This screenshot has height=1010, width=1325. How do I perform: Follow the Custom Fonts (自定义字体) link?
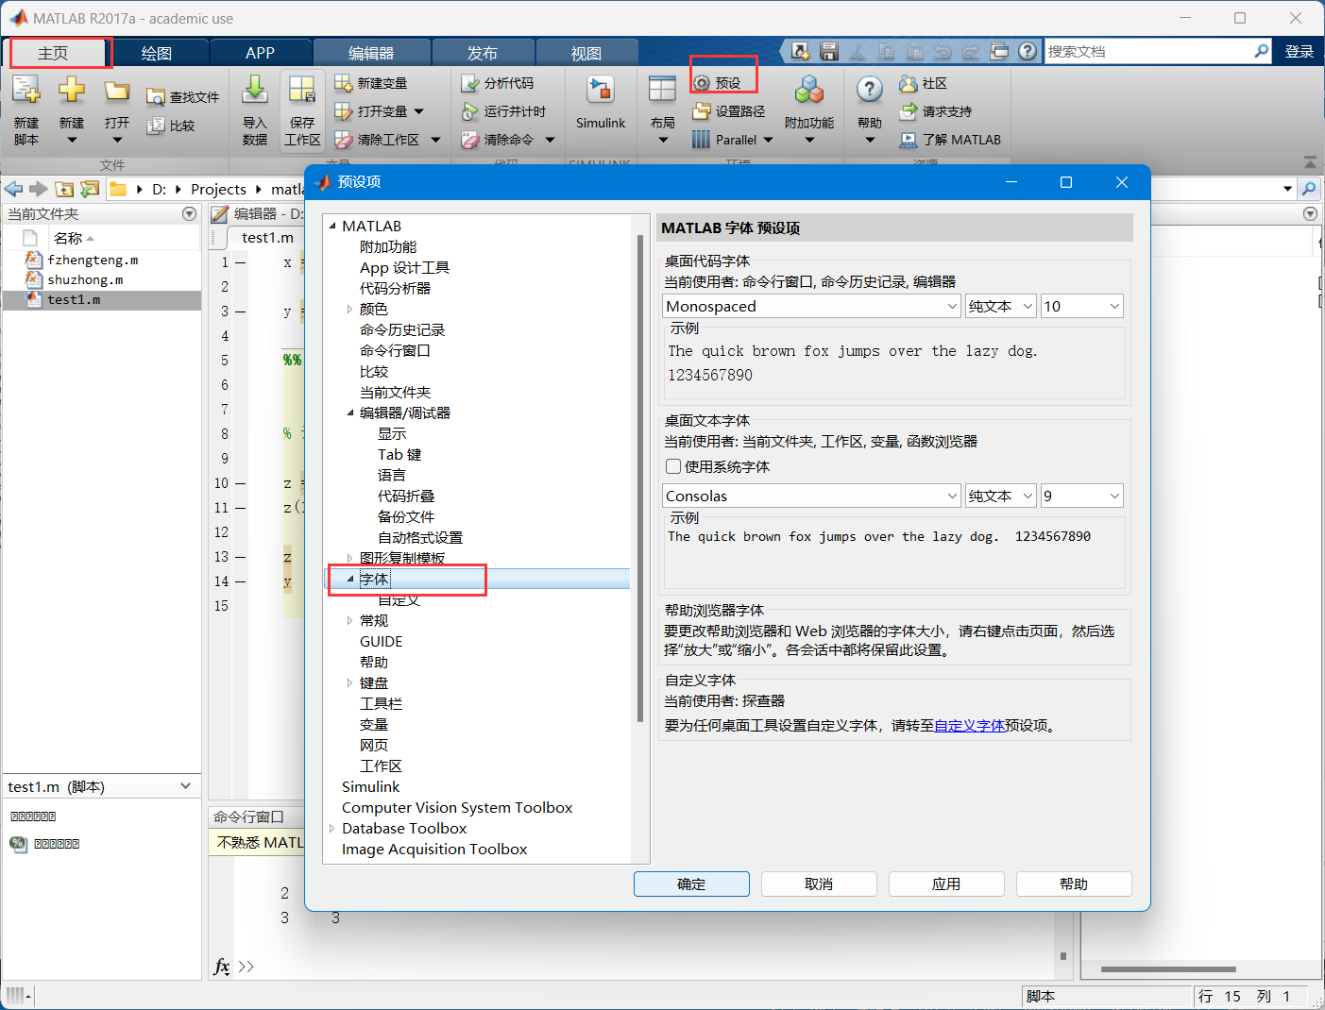click(x=969, y=726)
